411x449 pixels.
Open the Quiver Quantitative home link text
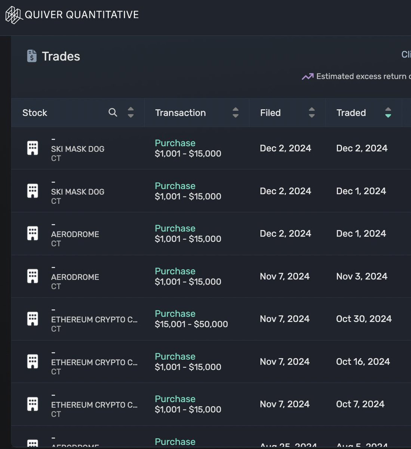(82, 15)
